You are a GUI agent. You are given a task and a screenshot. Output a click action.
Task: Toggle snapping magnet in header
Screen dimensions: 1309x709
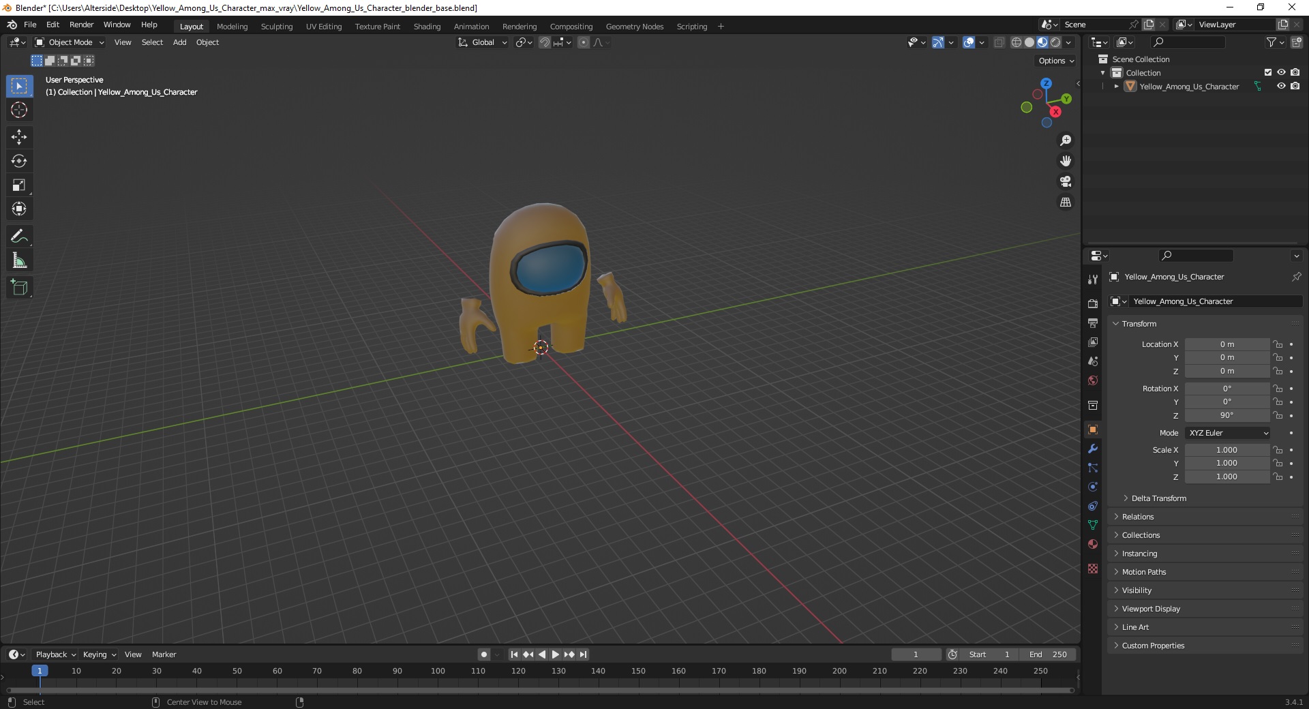[x=544, y=42]
